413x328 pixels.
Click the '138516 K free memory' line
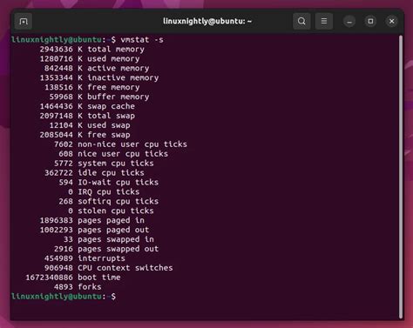click(92, 87)
